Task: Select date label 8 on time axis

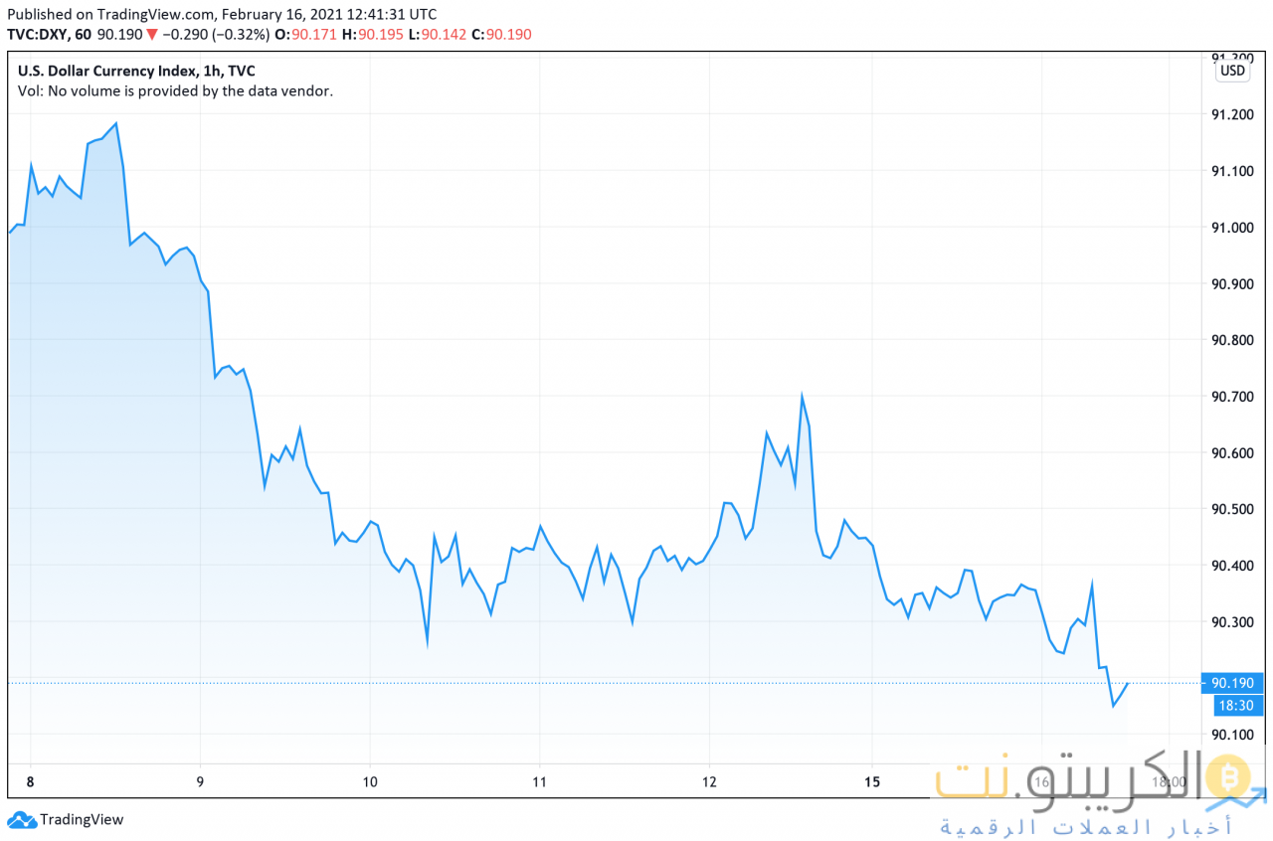Action: [x=30, y=781]
